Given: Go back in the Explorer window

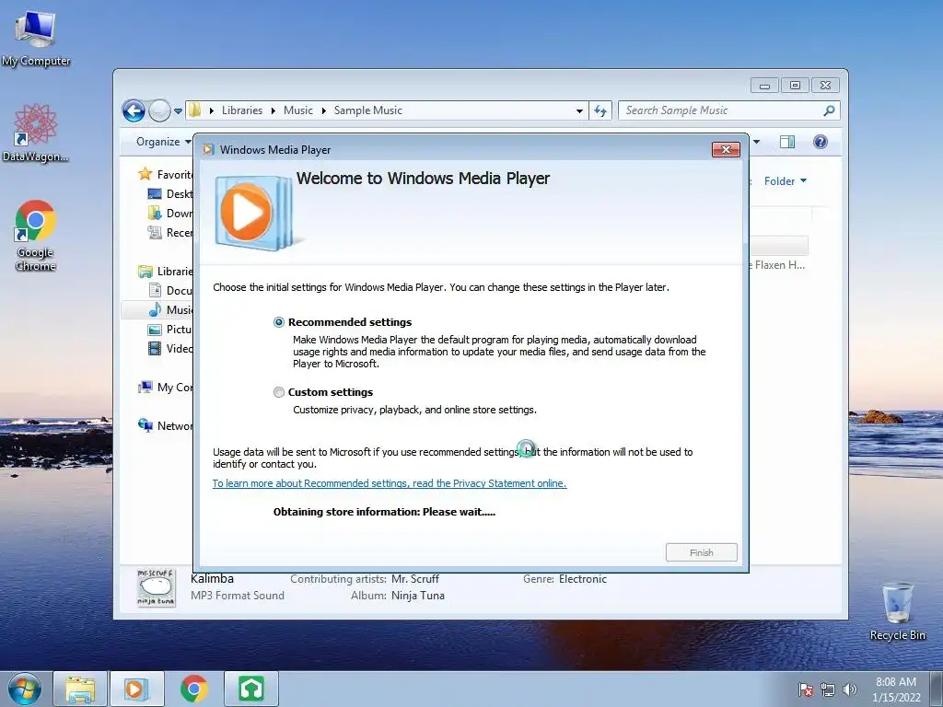Looking at the screenshot, I should tap(134, 110).
